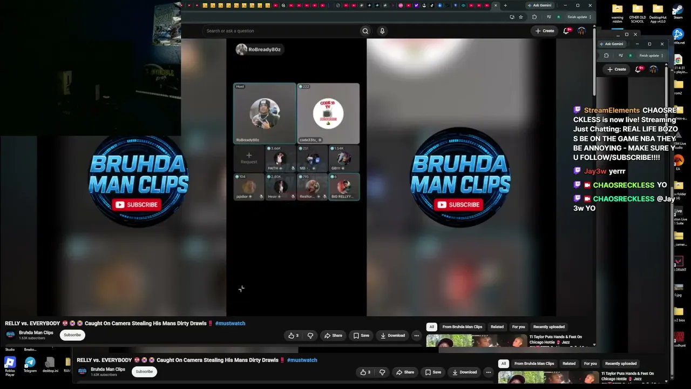Viewport: 691px width, 389px height.
Task: Focus the YouTube search field
Action: (x=281, y=31)
